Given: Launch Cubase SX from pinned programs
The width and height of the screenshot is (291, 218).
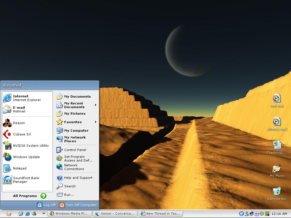Looking at the screenshot, I should (22, 134).
